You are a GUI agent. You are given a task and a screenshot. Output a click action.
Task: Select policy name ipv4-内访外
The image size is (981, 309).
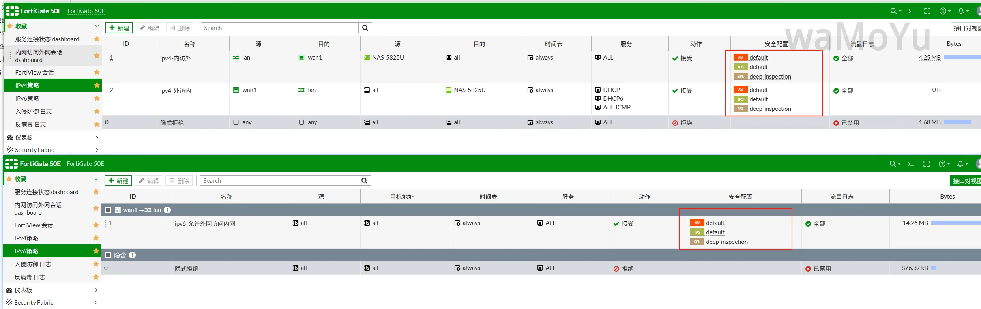[176, 58]
